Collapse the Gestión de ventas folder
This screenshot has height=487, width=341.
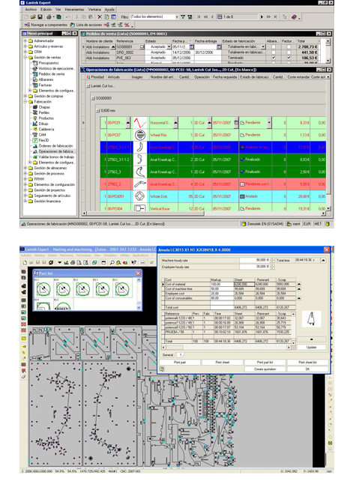click(25, 58)
